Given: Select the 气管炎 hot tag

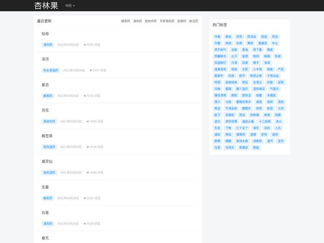Looking at the screenshot, I should [x=274, y=89].
